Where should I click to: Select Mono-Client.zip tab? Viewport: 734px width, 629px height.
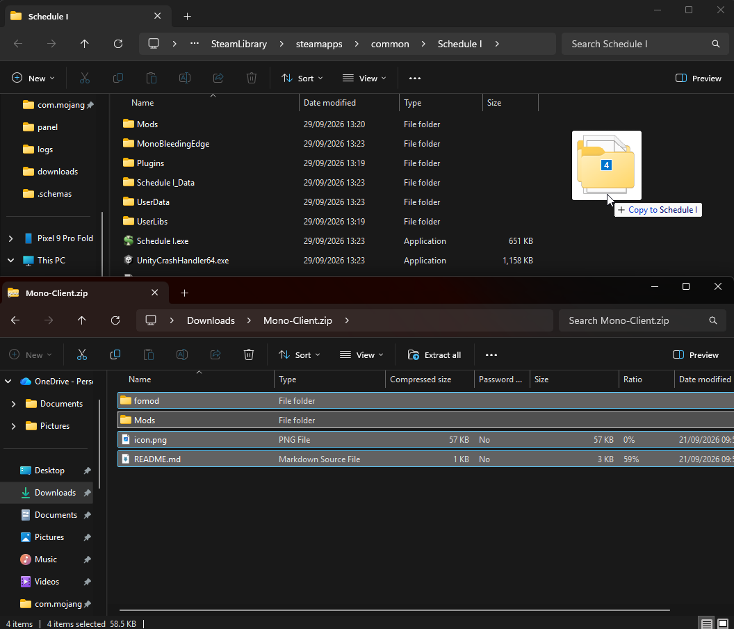coord(84,293)
